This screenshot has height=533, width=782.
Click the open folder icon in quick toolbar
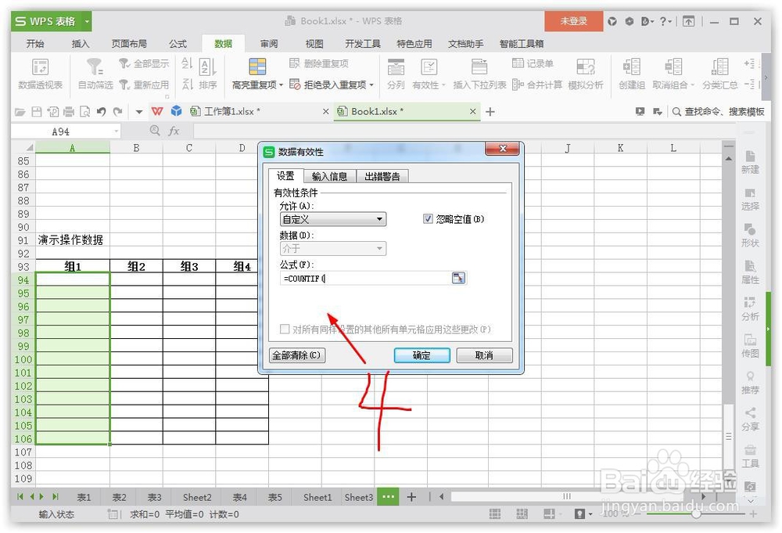[x=20, y=112]
